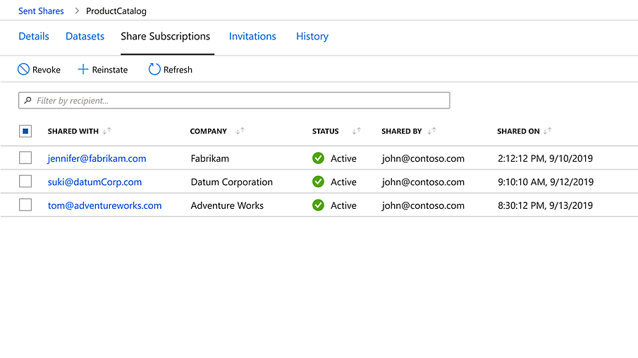This screenshot has width=638, height=358.
Task: Click the green Active status icon for Adventure Works
Action: [318, 205]
